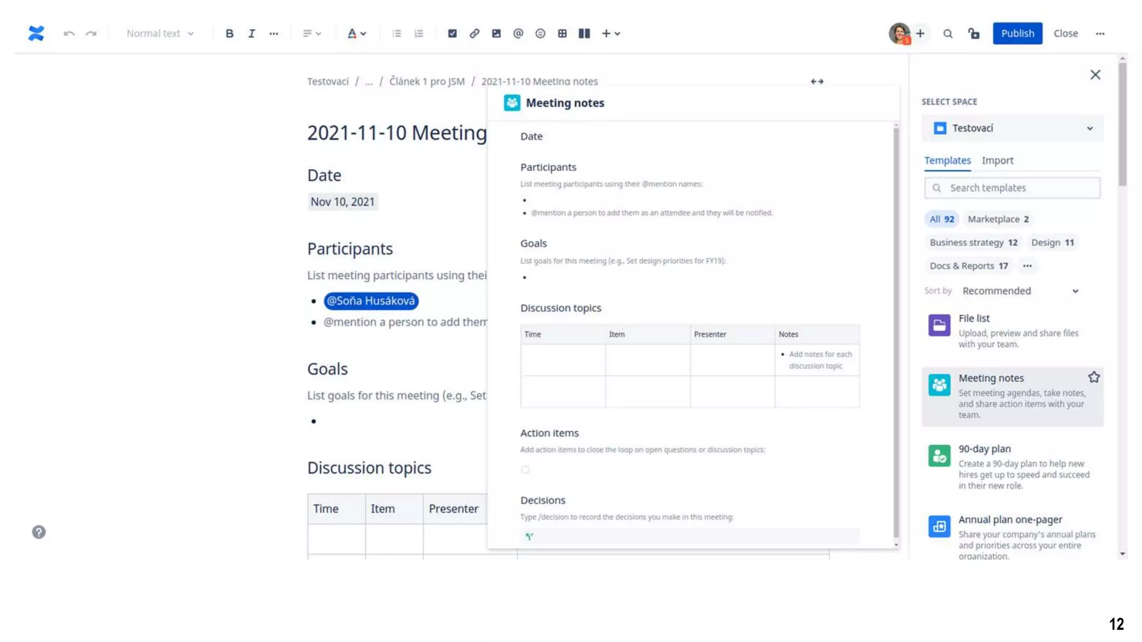The width and height of the screenshot is (1142, 642).
Task: Check the Action items checkbox in the preview
Action: 525,469
